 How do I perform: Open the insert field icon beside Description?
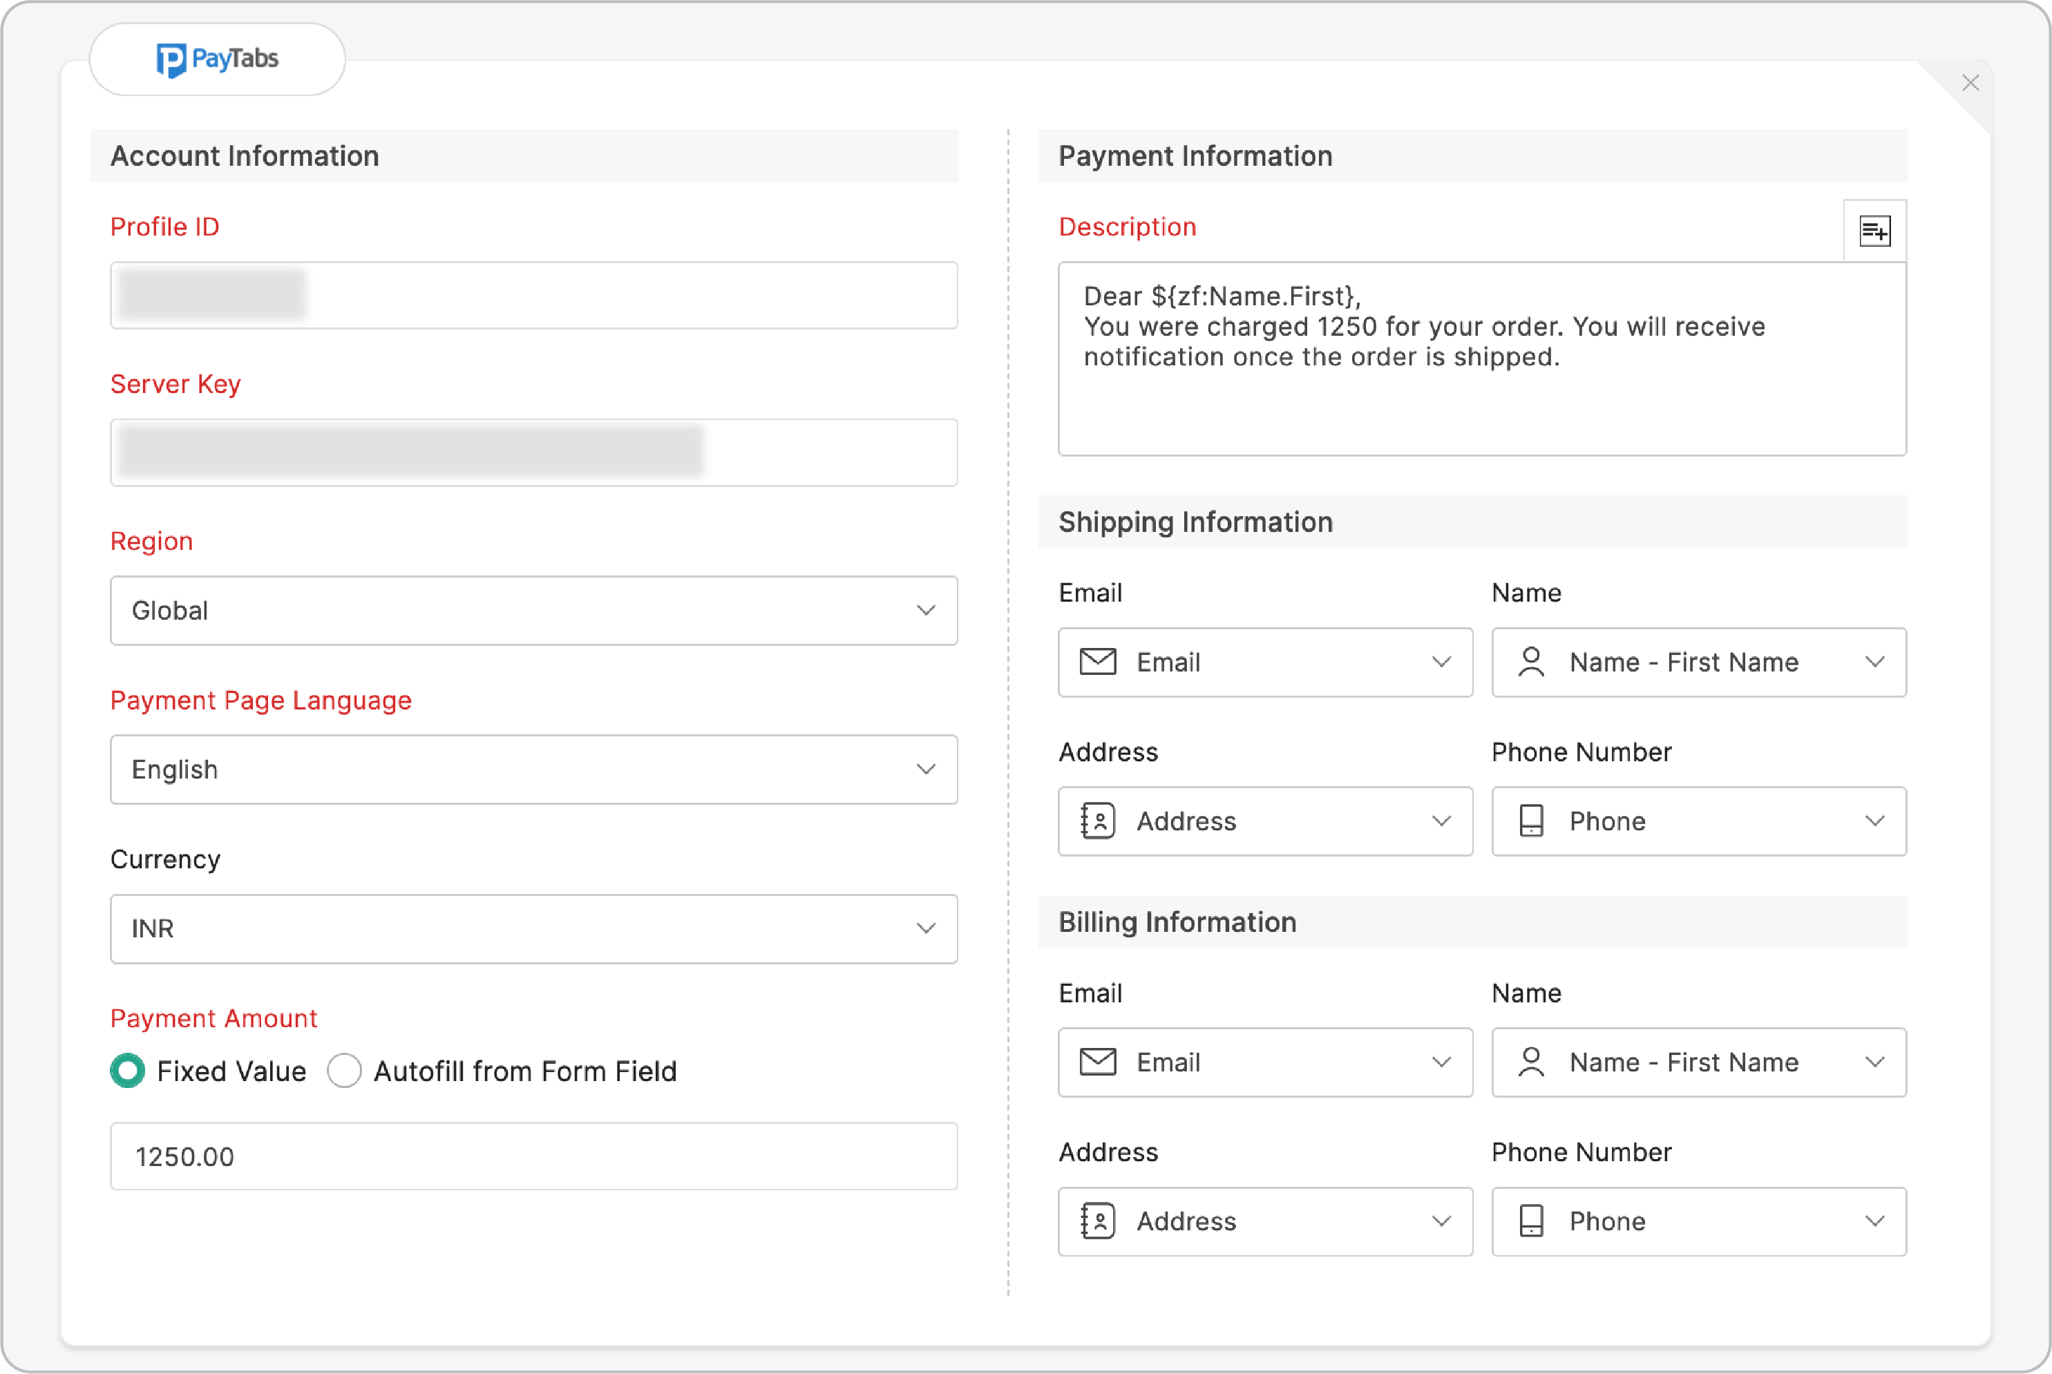point(1875,229)
